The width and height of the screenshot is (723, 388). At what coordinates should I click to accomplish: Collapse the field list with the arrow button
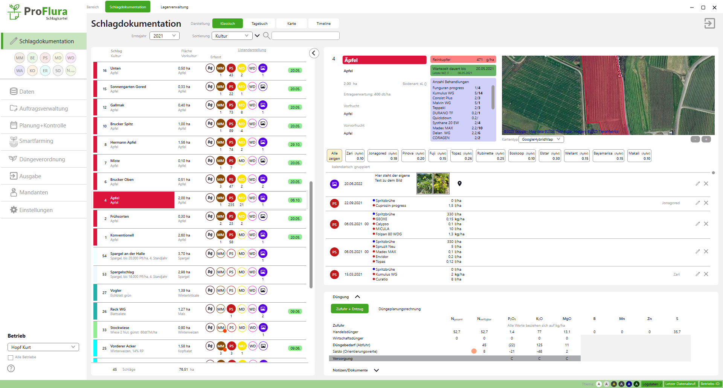point(314,53)
